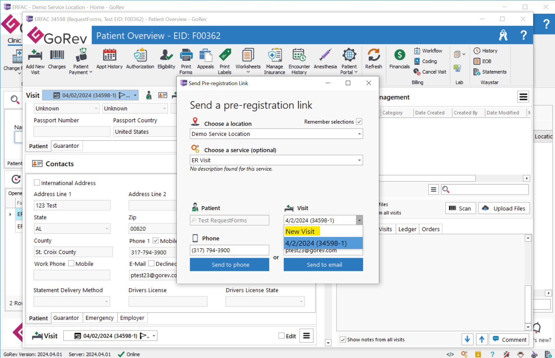Toggle Phone 1 Mobile checkbox
The height and width of the screenshot is (358, 555).
tap(156, 241)
